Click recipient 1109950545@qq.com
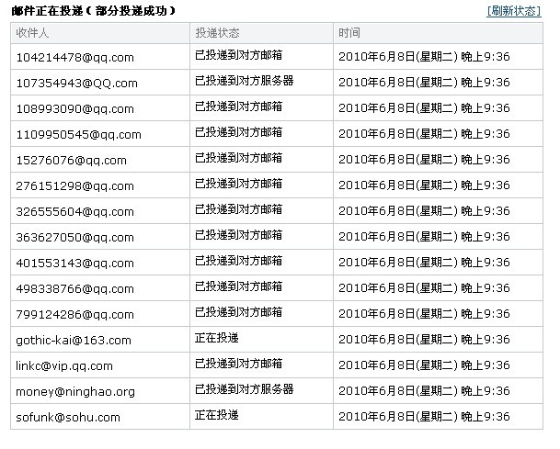 [x=78, y=134]
